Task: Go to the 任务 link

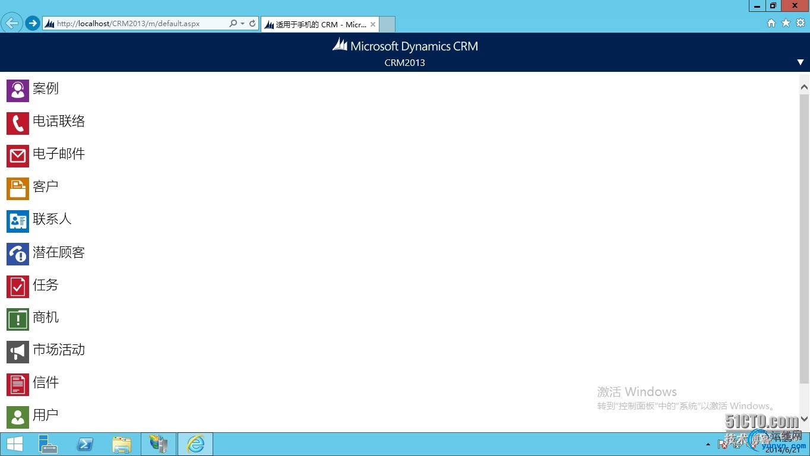Action: [x=46, y=285]
